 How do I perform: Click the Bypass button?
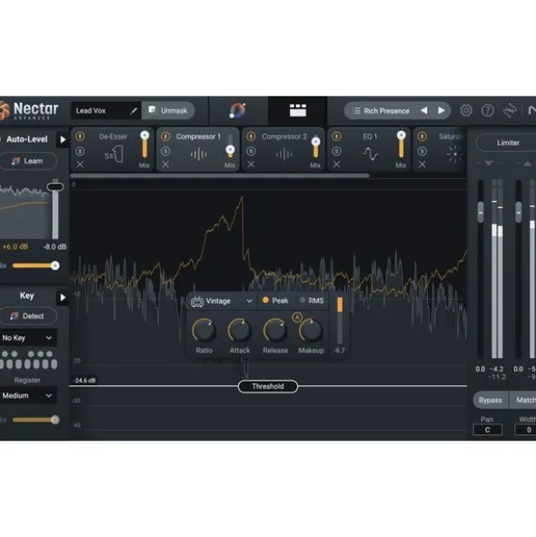(491, 400)
